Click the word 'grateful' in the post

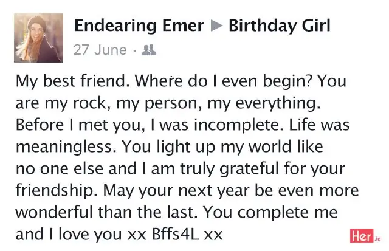tap(249, 168)
